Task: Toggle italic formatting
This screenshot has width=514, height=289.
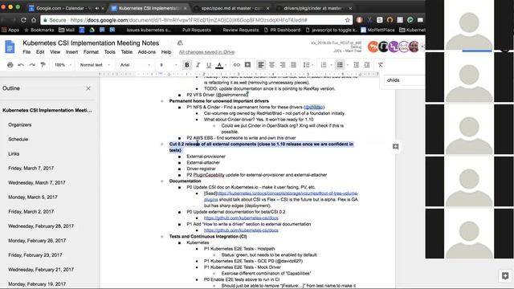Action: [198, 65]
